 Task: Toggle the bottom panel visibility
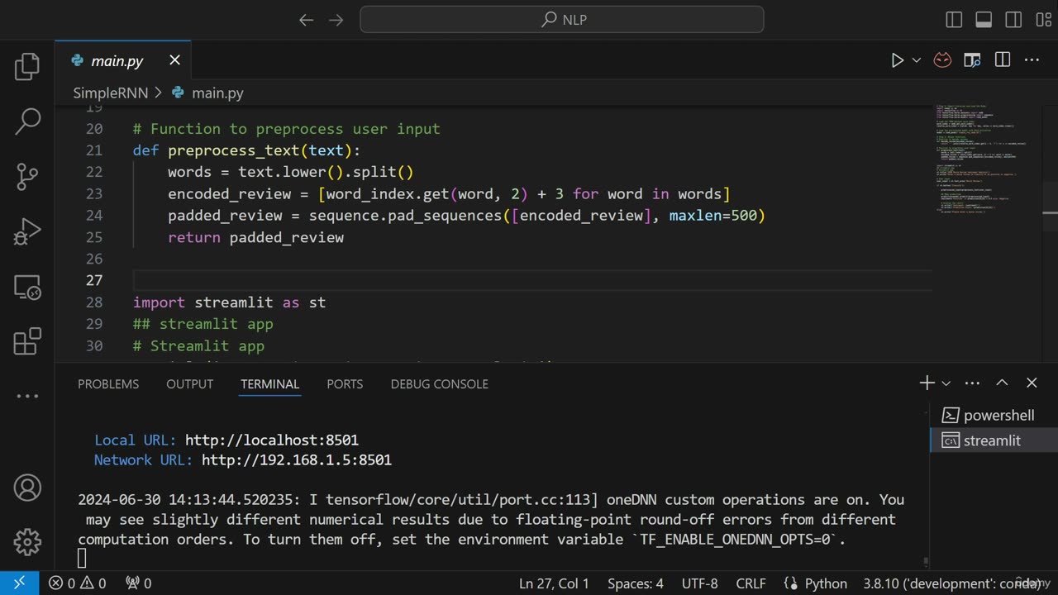(984, 20)
